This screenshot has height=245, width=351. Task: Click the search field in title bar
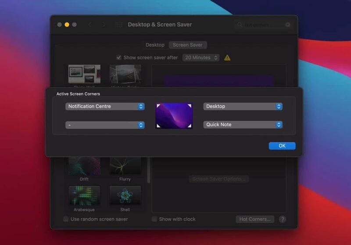(x=264, y=25)
